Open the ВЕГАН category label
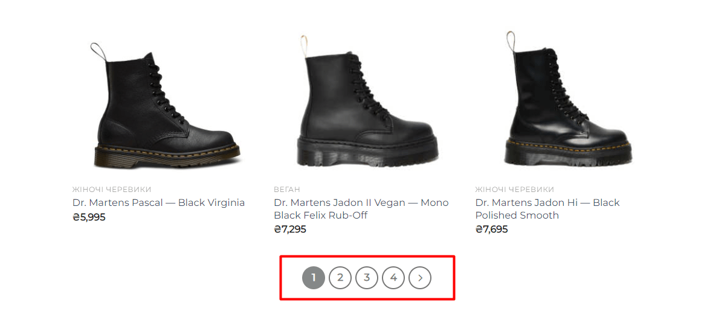This screenshot has width=710, height=311. [287, 190]
